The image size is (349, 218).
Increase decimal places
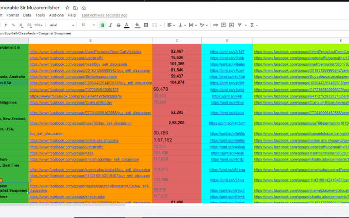[29, 25]
